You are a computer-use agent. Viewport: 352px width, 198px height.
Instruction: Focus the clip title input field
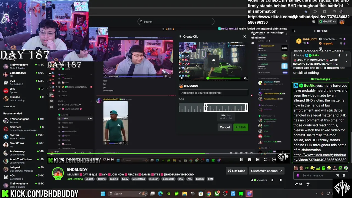pos(213,93)
